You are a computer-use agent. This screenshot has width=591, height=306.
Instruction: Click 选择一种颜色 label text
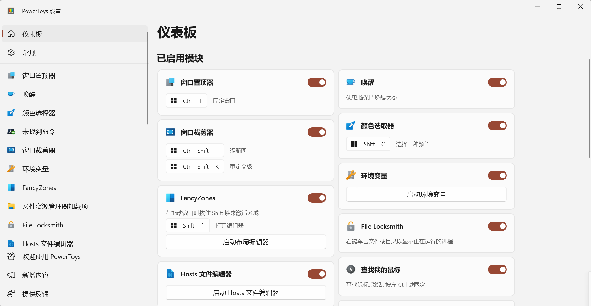[x=413, y=144]
